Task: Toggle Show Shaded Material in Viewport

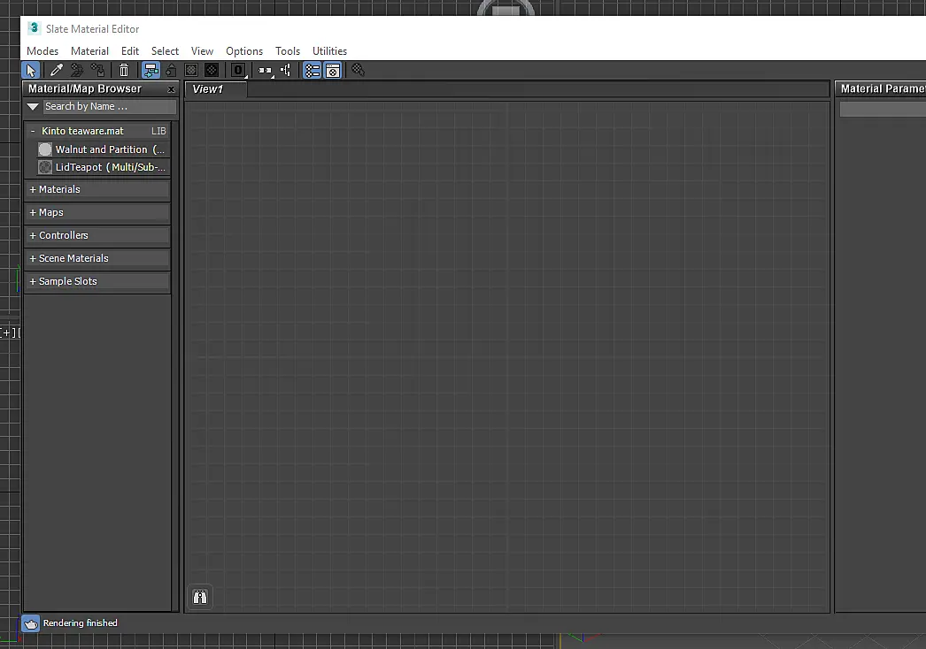Action: pos(191,70)
